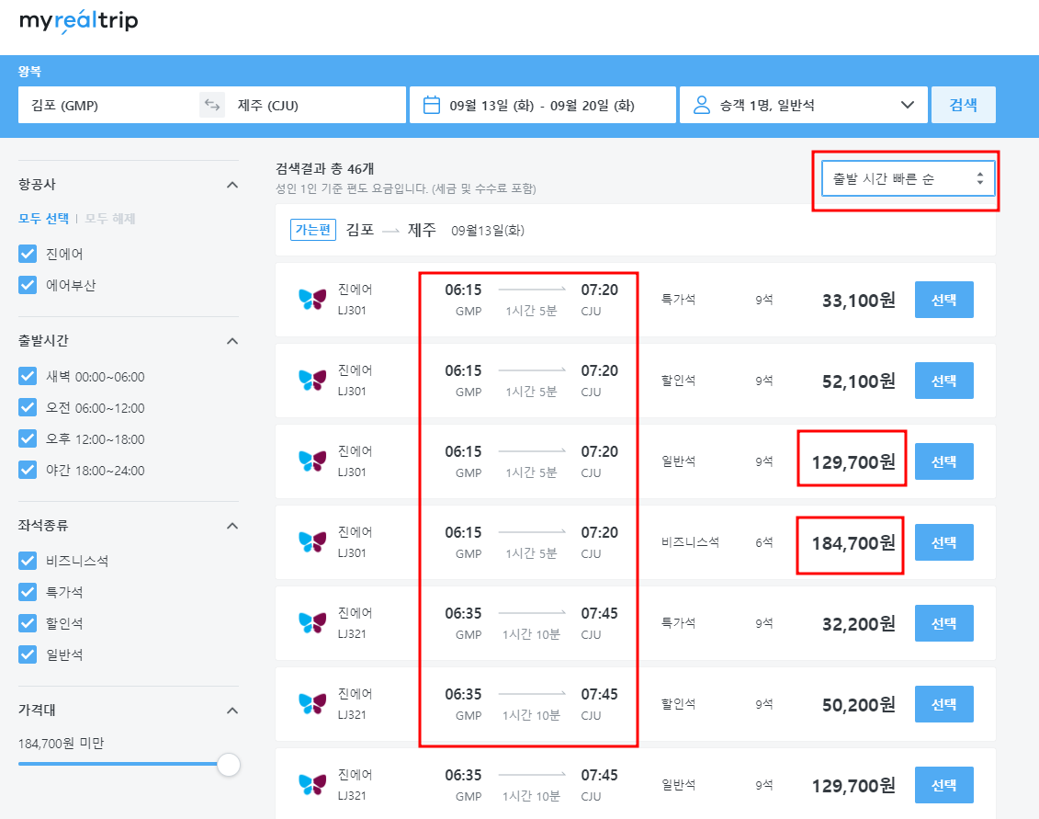
Task: Swap departure and arrival airports icon
Action: click(x=212, y=105)
